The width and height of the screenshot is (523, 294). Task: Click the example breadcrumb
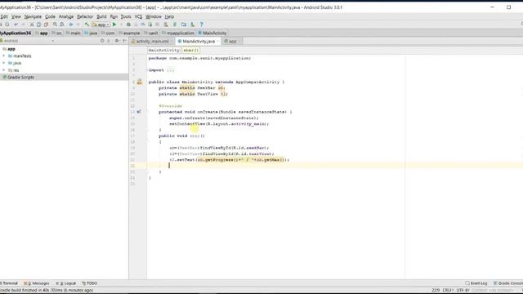129,33
